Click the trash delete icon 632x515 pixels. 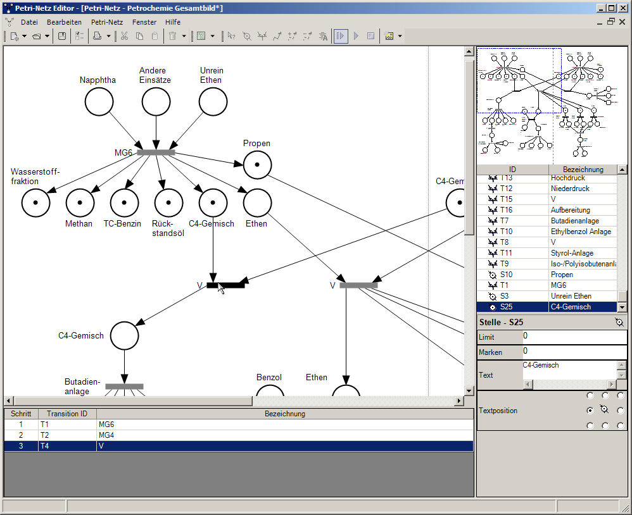[172, 36]
